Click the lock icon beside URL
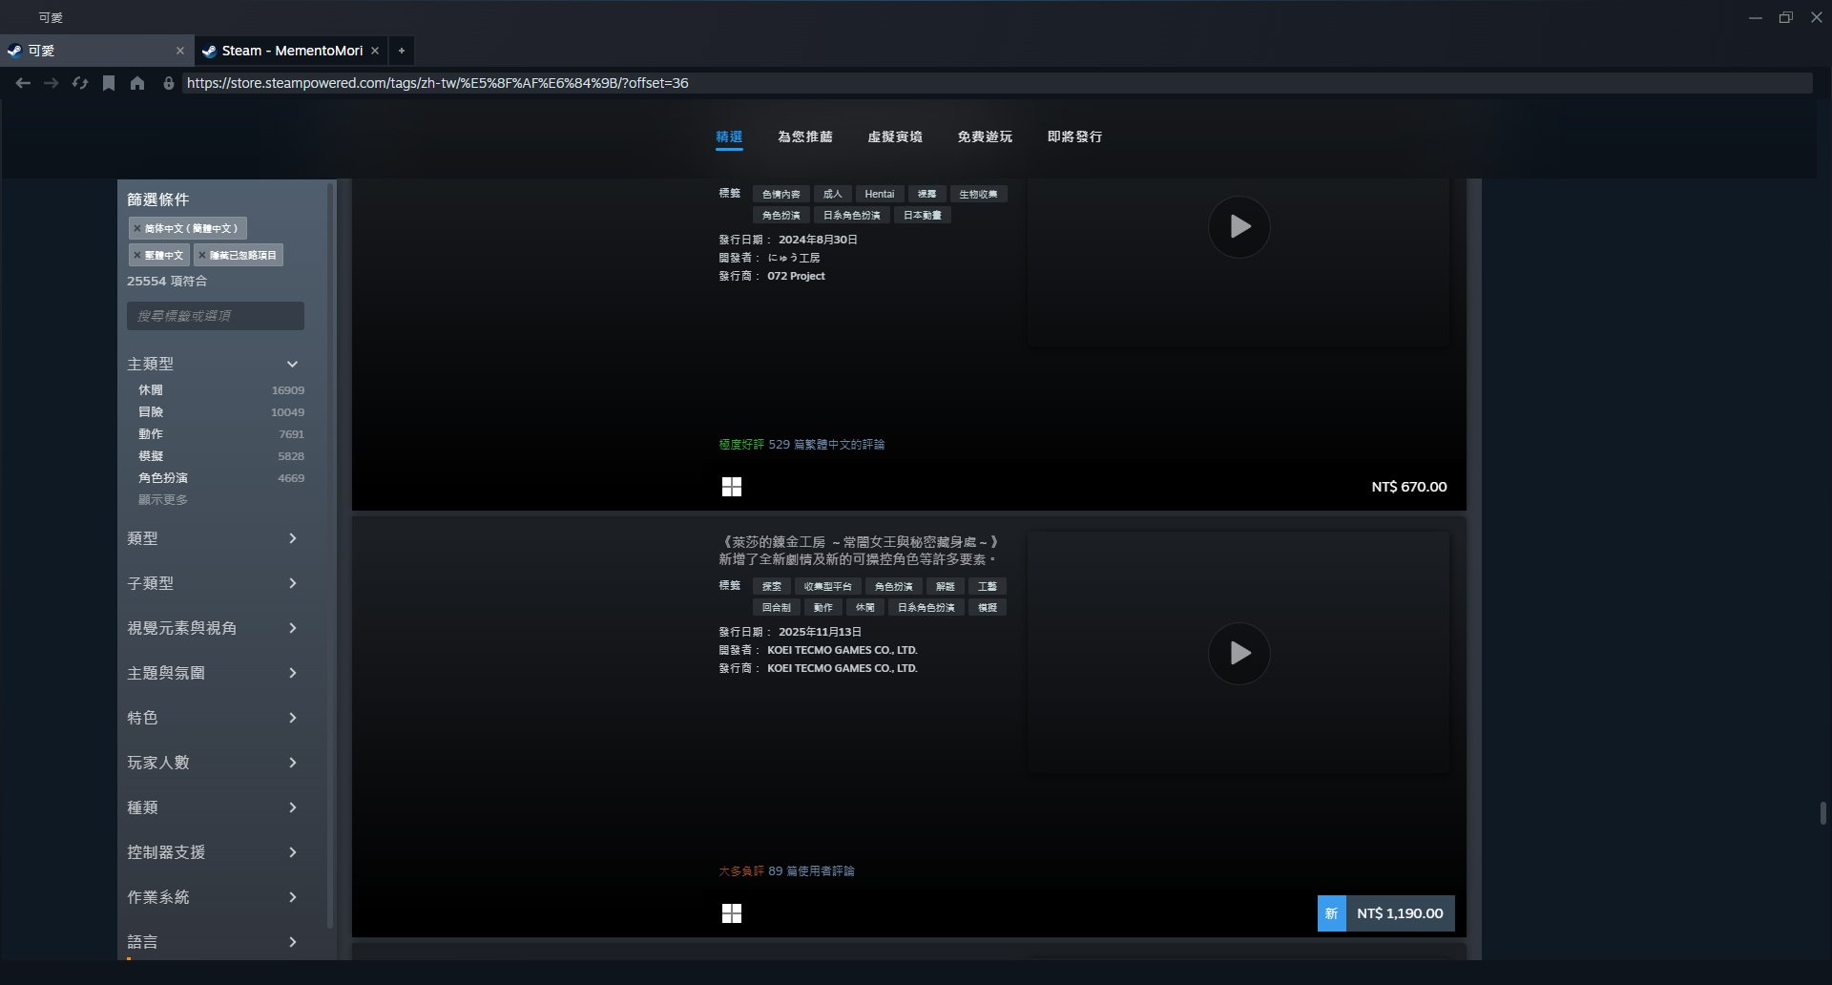This screenshot has height=985, width=1832. (x=169, y=84)
